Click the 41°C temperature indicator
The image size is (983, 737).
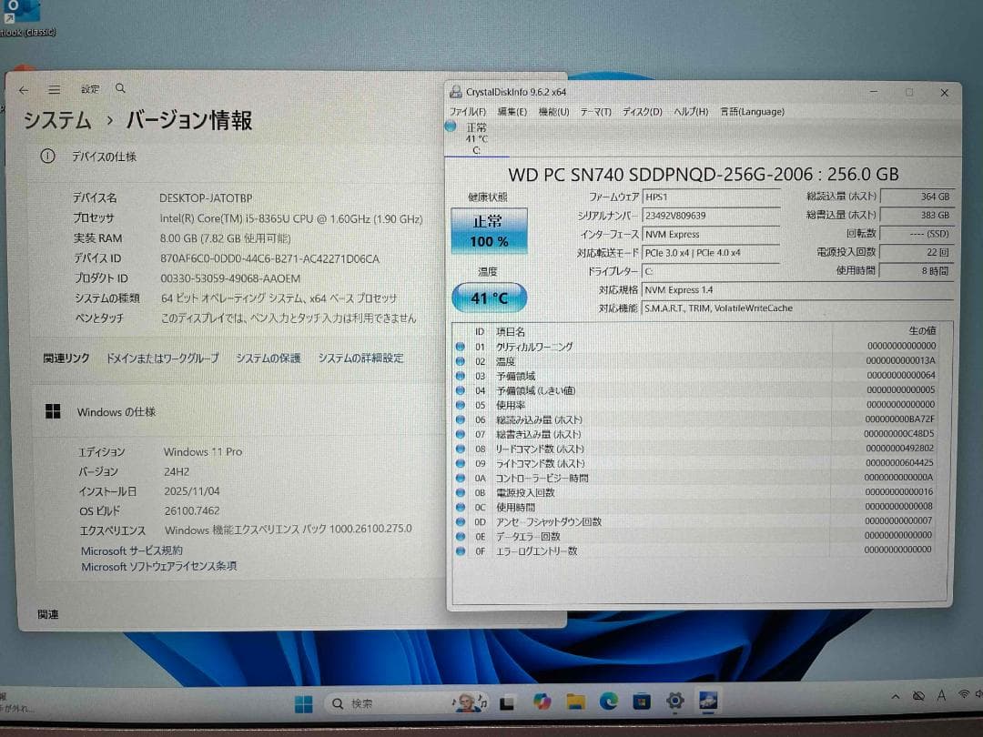tap(489, 297)
